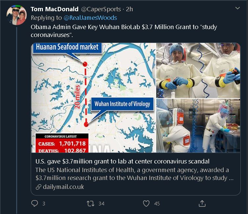Retweet this tweet via the retweet icon
The height and width of the screenshot is (214, 248).
coord(90,203)
